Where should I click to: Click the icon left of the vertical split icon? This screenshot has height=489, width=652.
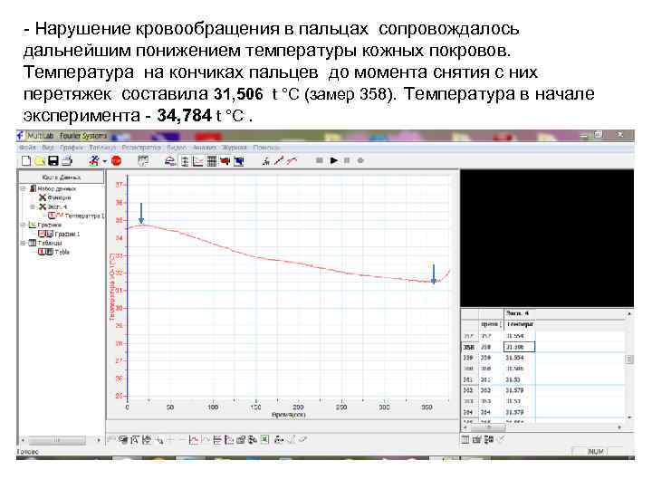170,161
